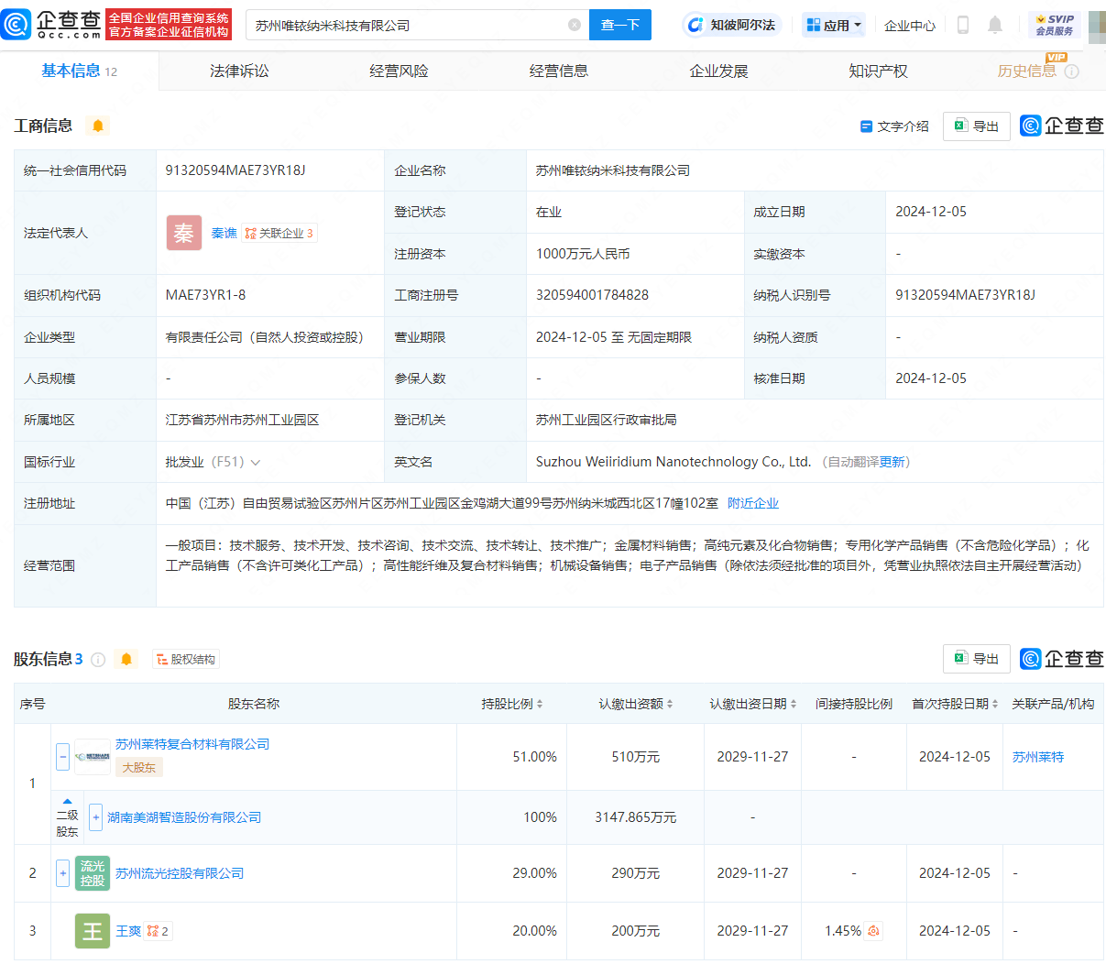Screen dimensions: 1106x964
Task: Select registered capital 1000万元人民币
Action: 583,254
